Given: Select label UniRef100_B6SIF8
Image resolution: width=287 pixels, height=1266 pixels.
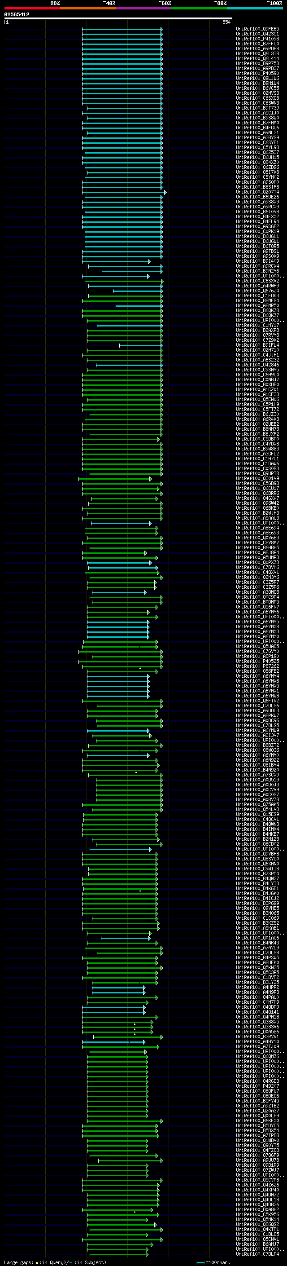Looking at the screenshot, I should click(257, 187).
